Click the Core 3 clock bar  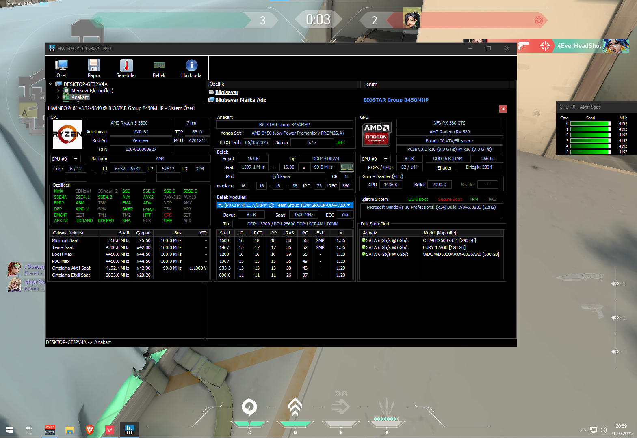coord(590,141)
